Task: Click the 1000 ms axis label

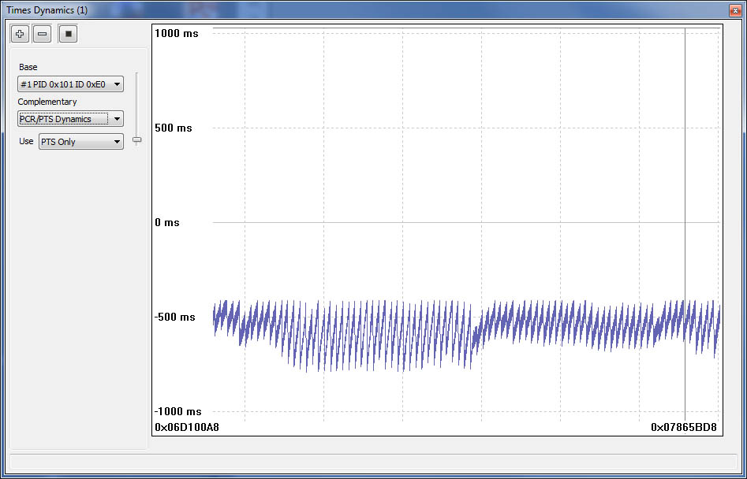Action: (177, 33)
